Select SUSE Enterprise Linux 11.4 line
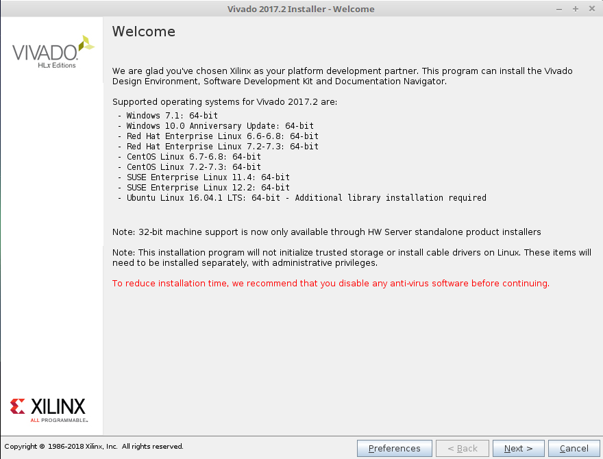Screen dimensions: 603x459 tap(204, 177)
